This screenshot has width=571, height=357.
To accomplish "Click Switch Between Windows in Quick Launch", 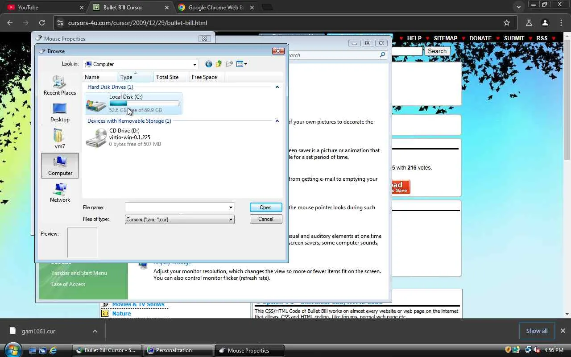I will tap(43, 350).
